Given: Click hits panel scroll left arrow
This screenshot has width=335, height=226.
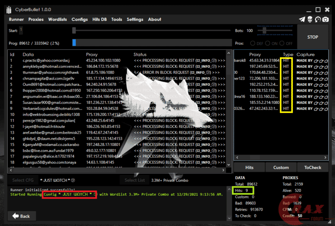Looking at the screenshot, I should coord(237,157).
